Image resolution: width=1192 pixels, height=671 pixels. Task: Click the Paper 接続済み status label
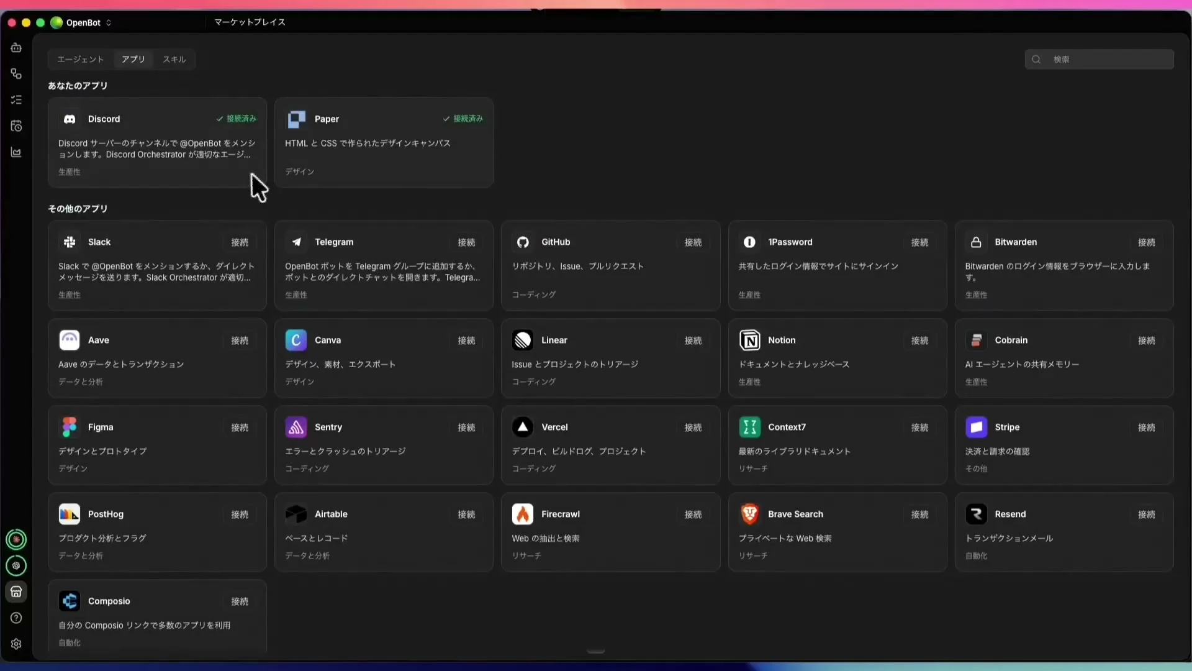(463, 119)
